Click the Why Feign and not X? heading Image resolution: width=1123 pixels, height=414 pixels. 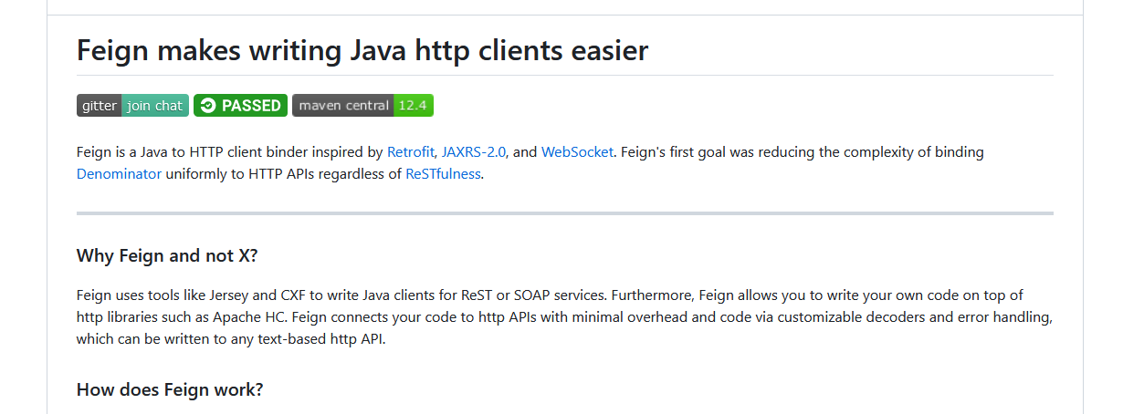(x=167, y=255)
